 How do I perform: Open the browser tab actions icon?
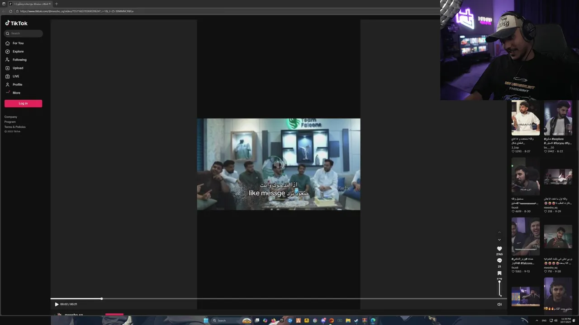(x=4, y=4)
